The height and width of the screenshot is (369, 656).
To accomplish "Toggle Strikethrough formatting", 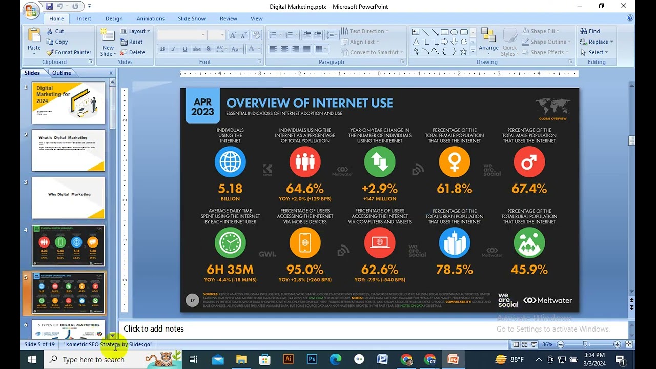I will pos(196,49).
